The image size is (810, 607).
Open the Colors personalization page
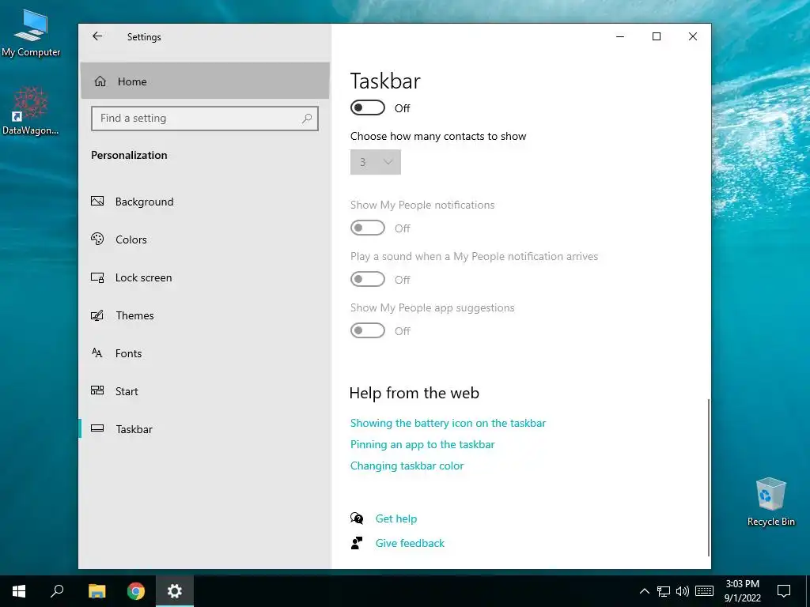click(x=205, y=239)
